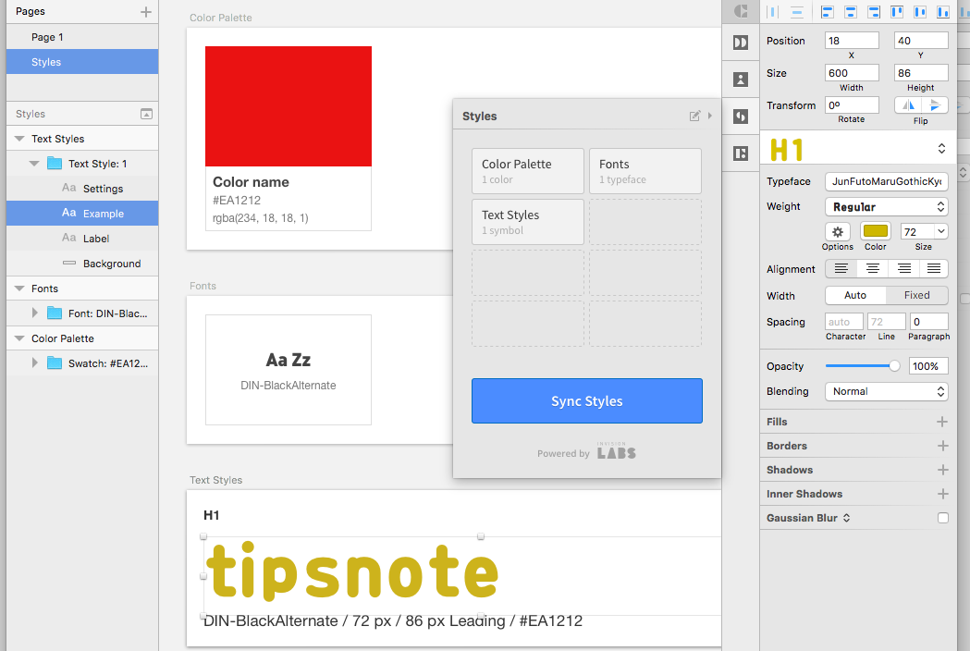Click the Craft panel's top tool icon
This screenshot has width=970, height=651.
point(741,10)
